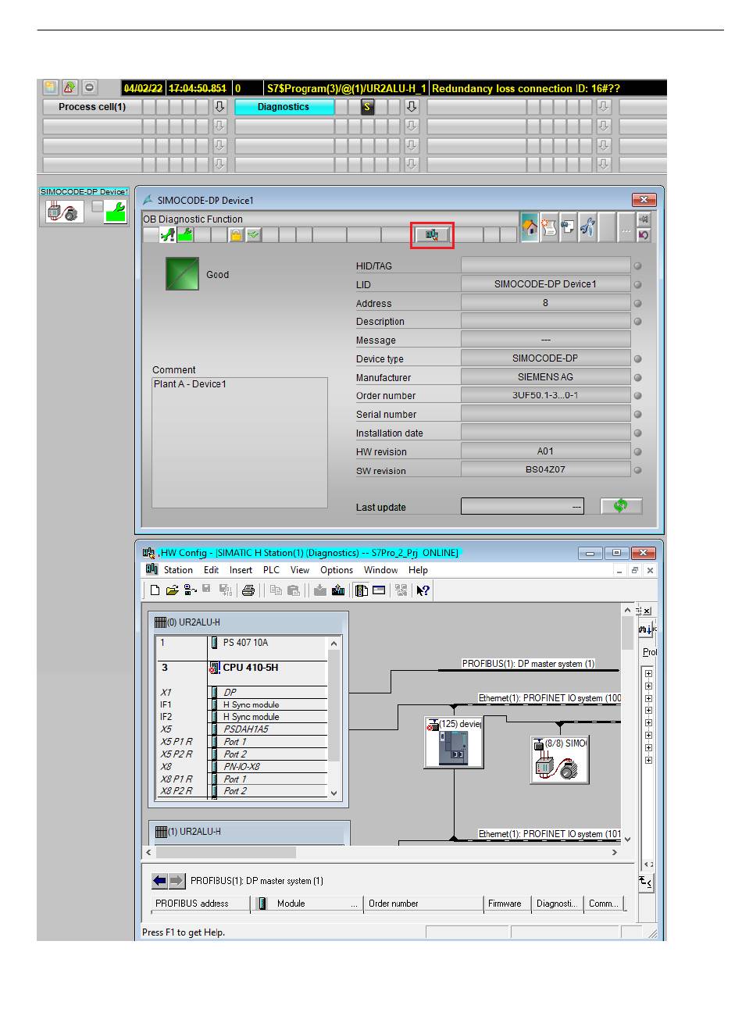Click the green check icon beside padlock
Screen dimensions: 742x1016
click(x=253, y=234)
